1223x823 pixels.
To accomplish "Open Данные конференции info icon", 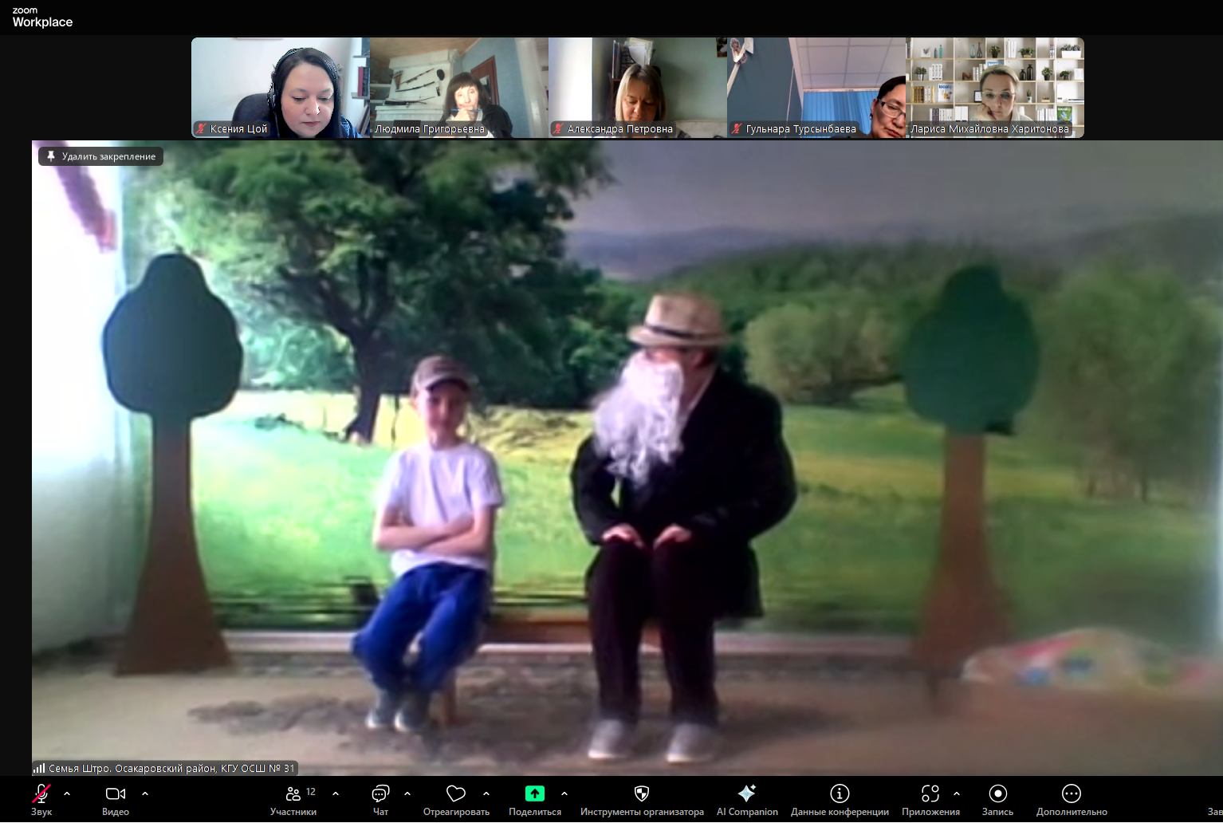I will coord(840,793).
